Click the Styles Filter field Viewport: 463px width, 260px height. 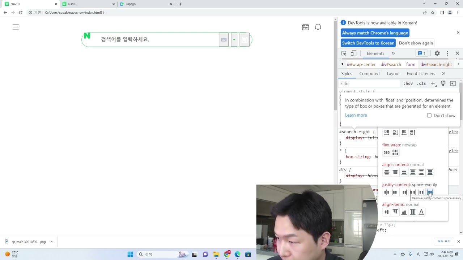point(370,83)
